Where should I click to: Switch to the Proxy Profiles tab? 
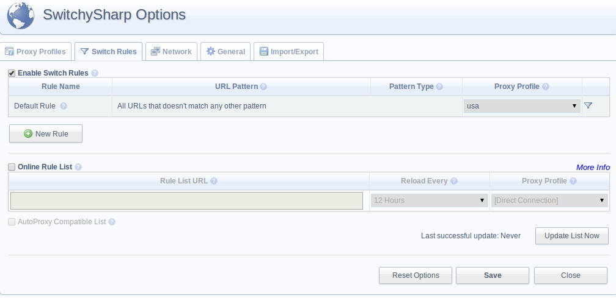pyautogui.click(x=35, y=51)
